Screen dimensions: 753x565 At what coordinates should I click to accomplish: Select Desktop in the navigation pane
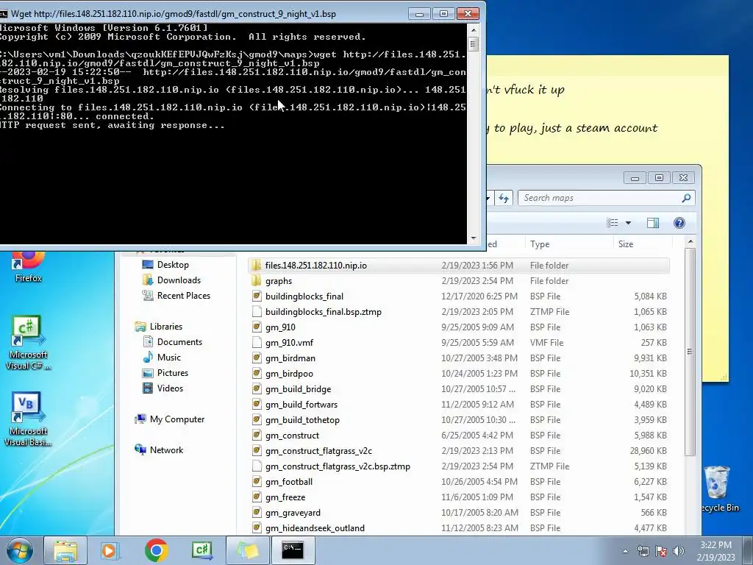click(x=165, y=265)
